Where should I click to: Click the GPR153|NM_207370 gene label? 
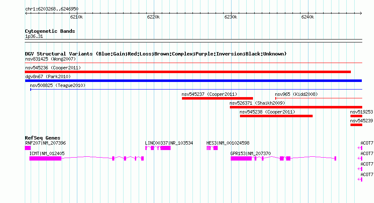pos(250,153)
